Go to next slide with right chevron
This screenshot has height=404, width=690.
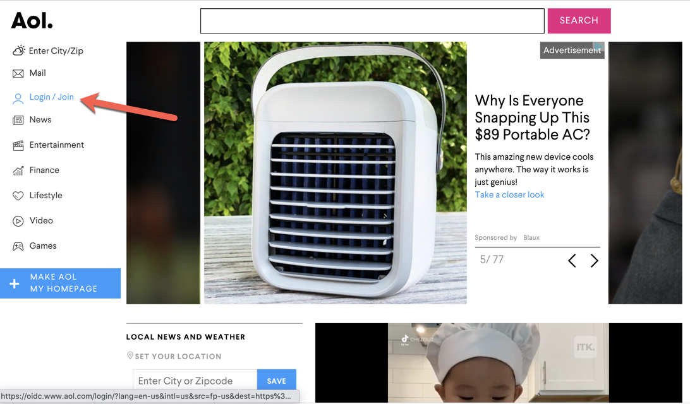coord(594,261)
